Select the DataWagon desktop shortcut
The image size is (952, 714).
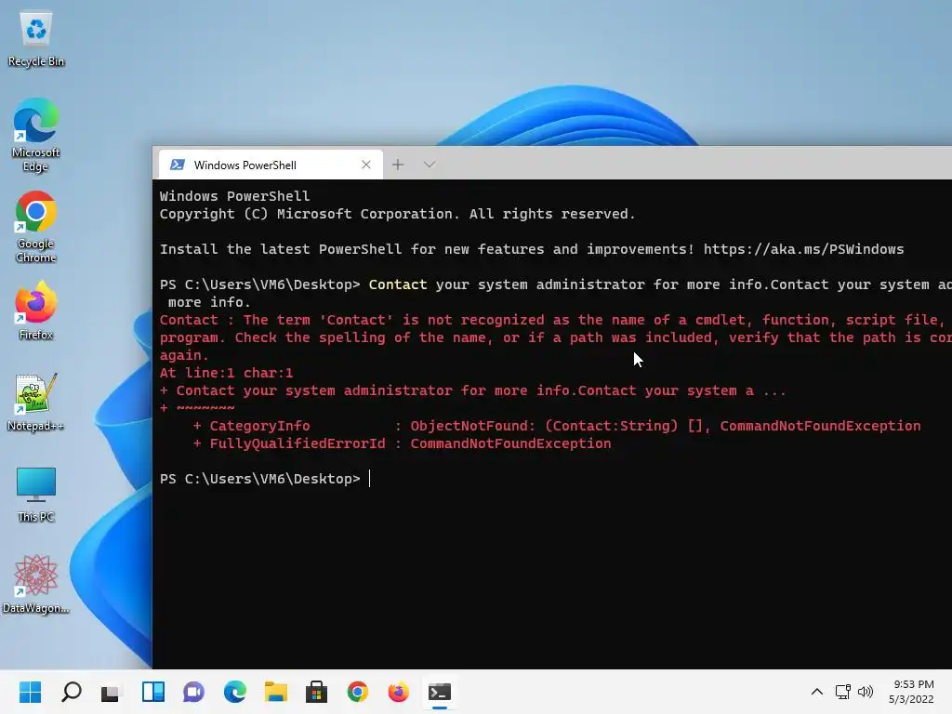point(36,584)
